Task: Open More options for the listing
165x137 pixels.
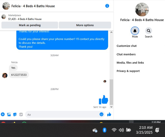Action: click(x=85, y=25)
